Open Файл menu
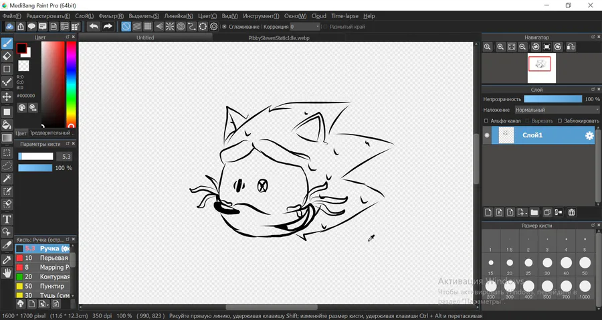This screenshot has width=602, height=320. [12, 16]
